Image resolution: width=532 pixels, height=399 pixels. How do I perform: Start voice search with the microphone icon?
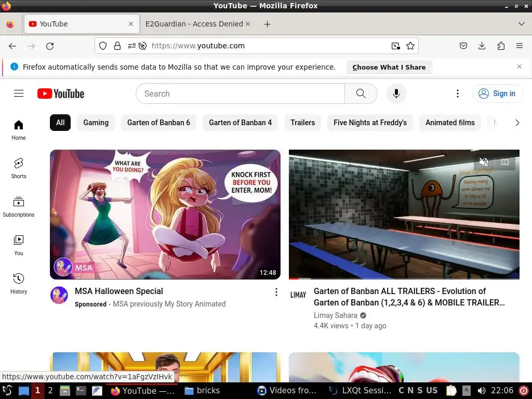coord(396,94)
